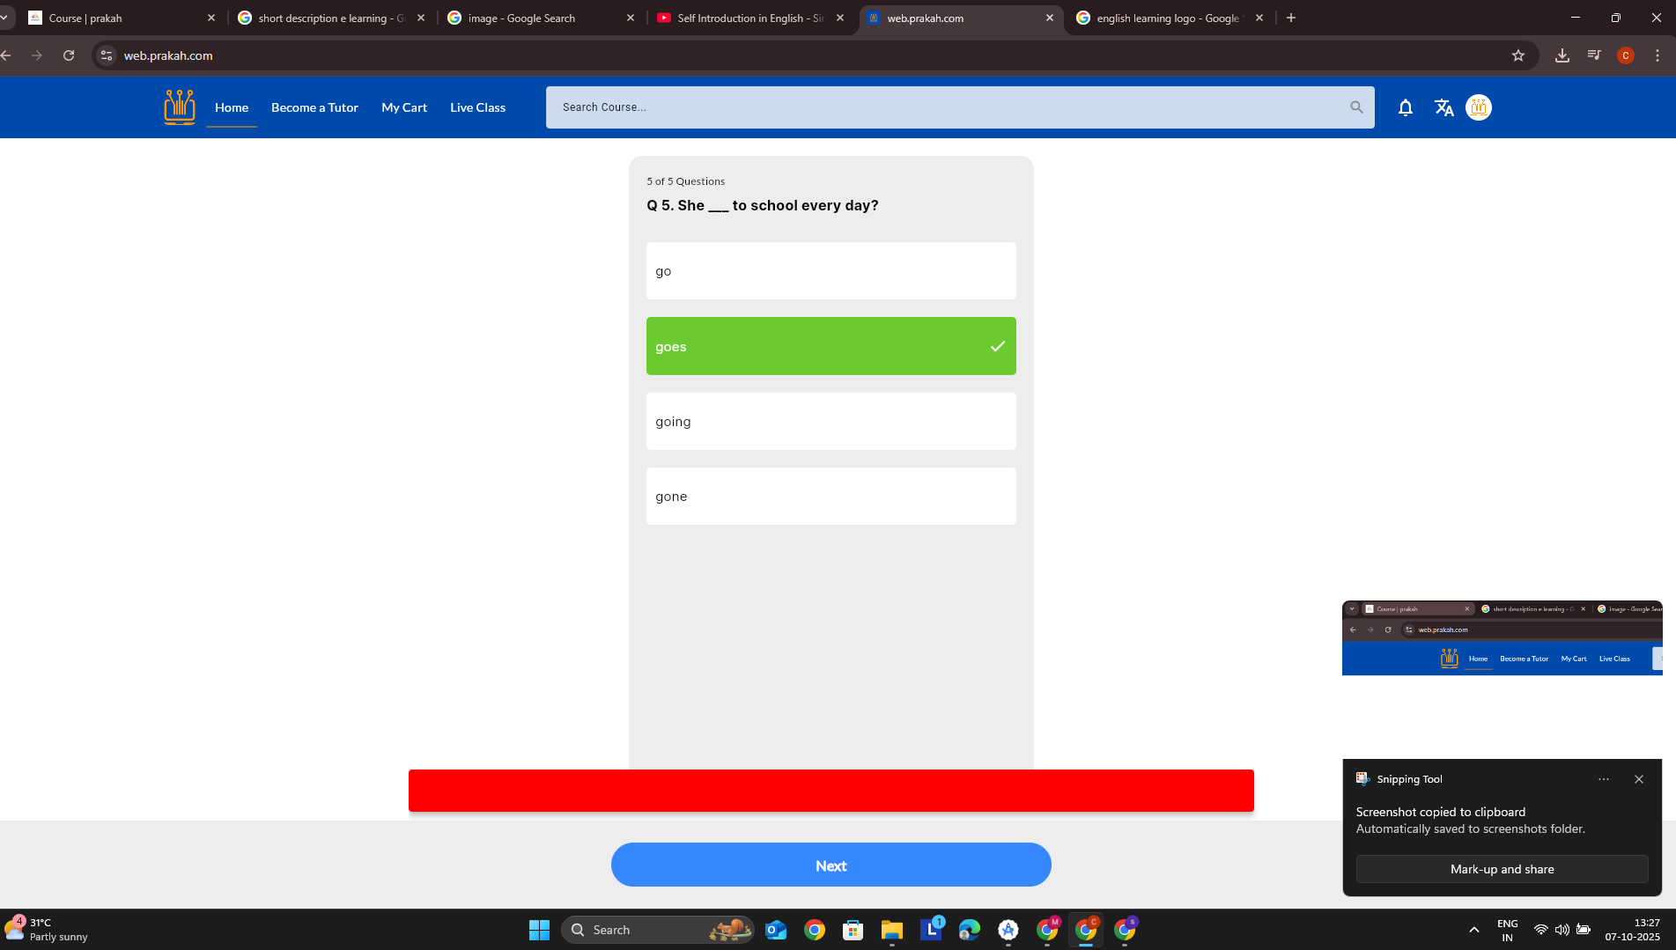The image size is (1676, 950).
Task: Open Chrome three-dot menu
Action: pyautogui.click(x=1657, y=55)
